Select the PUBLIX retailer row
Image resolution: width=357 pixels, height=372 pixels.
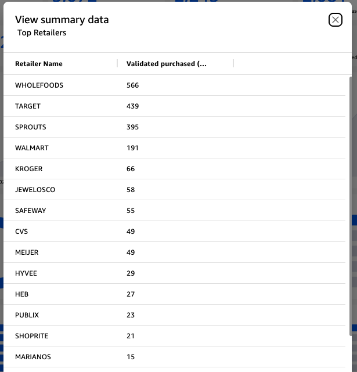click(174, 315)
